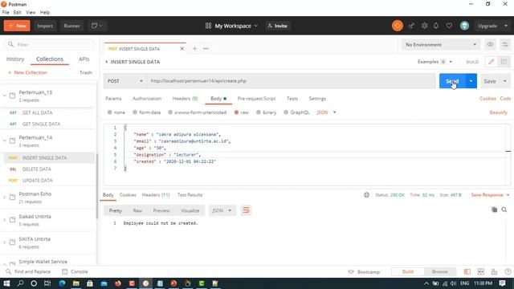
Task: Select the x-www-form-urlencoded radio
Action: (170, 112)
